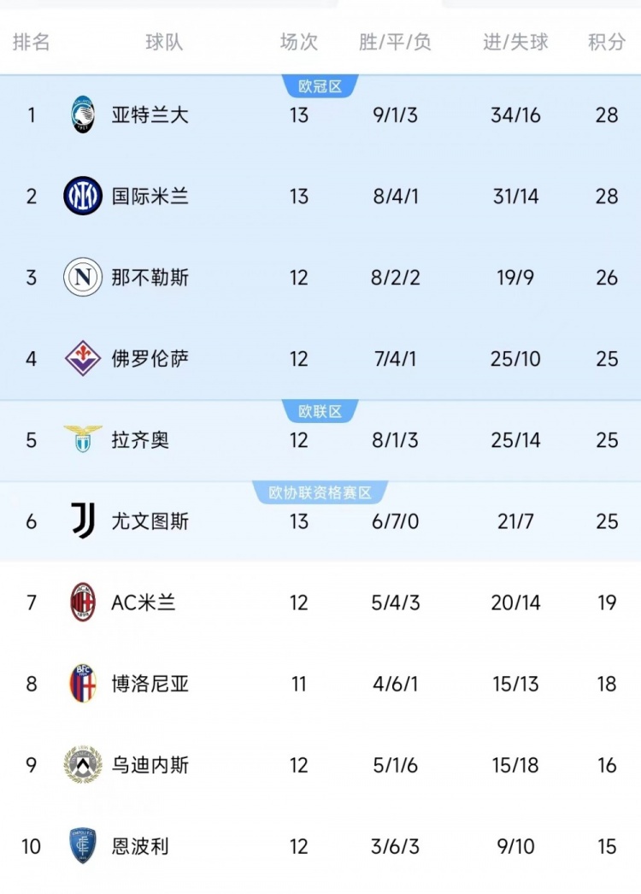The image size is (641, 894).
Task: Tap the Empoli club logo
Action: pos(83,846)
